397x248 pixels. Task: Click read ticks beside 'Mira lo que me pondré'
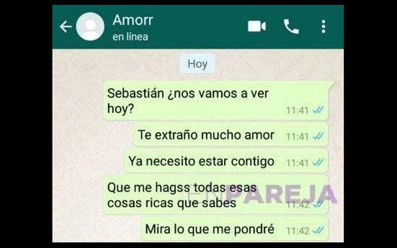[318, 230]
